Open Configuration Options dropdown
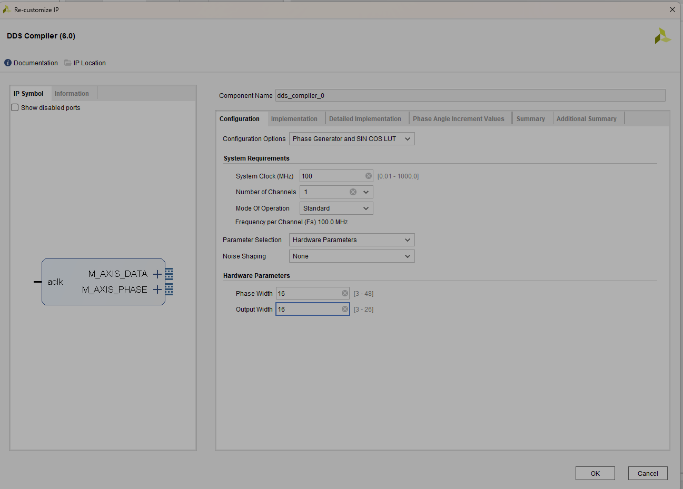 [352, 139]
